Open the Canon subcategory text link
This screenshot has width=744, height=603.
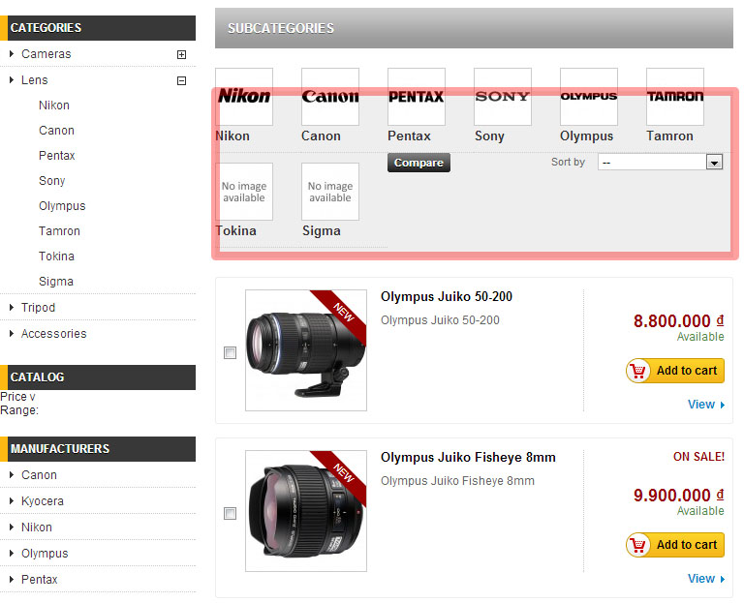pyautogui.click(x=321, y=136)
